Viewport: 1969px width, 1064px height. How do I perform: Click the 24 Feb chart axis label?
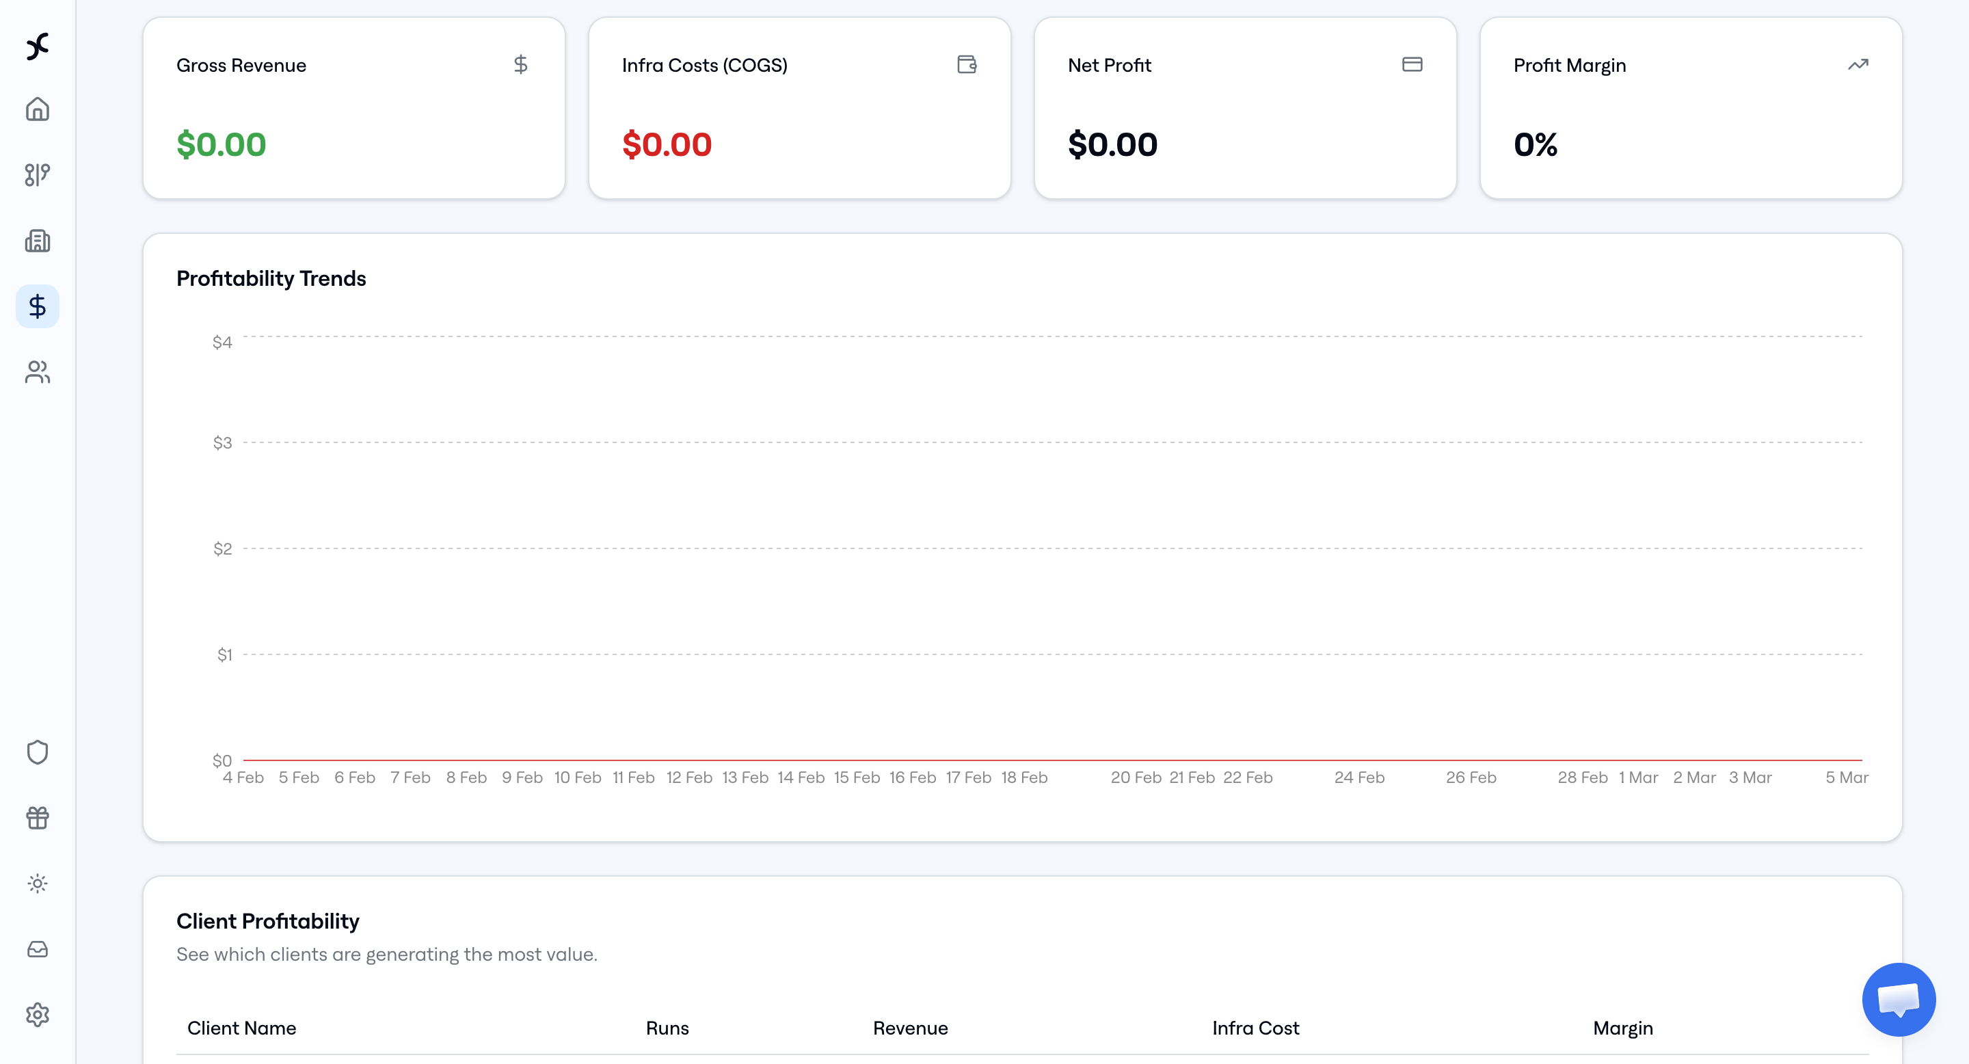(1358, 777)
